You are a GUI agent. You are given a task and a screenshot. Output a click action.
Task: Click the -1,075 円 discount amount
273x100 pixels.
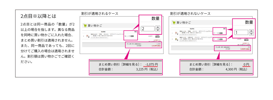click(152, 64)
